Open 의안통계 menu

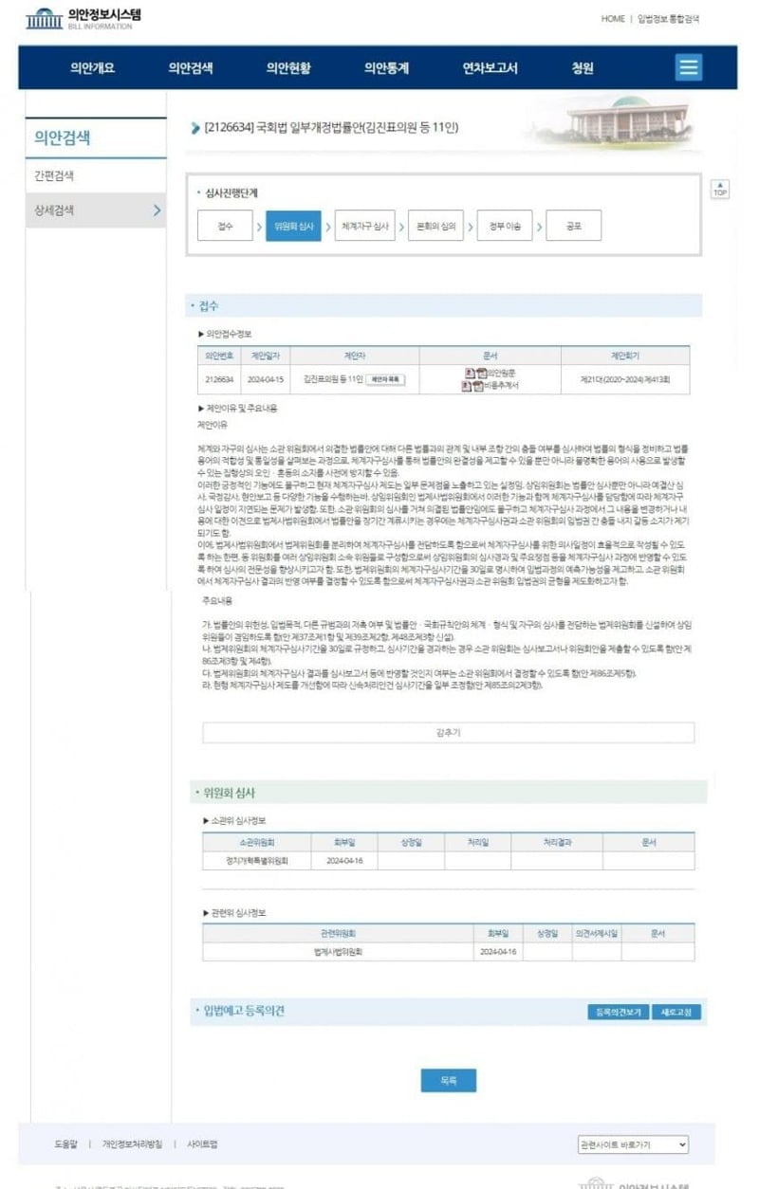point(386,68)
